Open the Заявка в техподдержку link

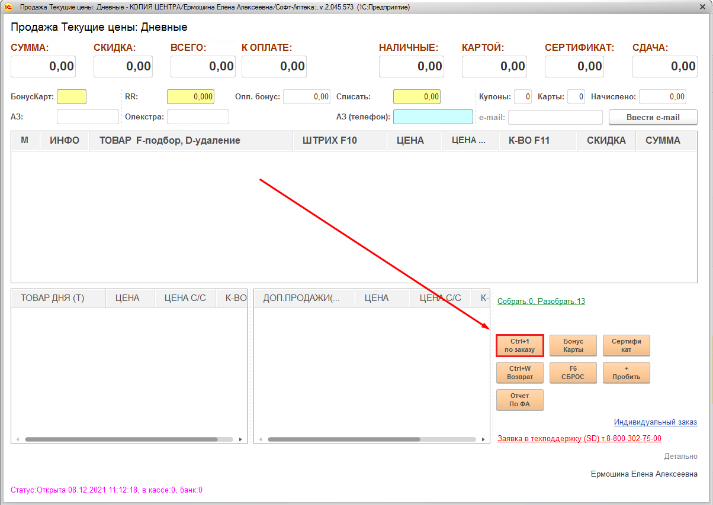pos(579,439)
